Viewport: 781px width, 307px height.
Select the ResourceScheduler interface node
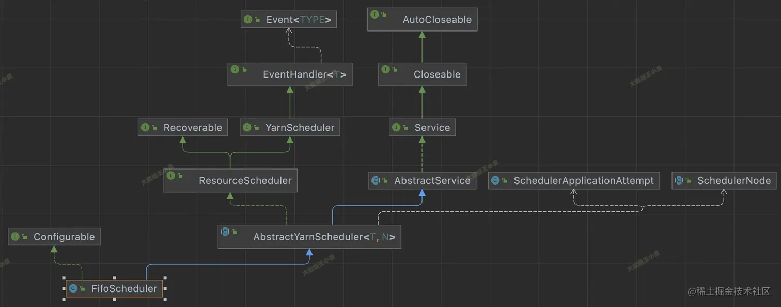point(230,180)
